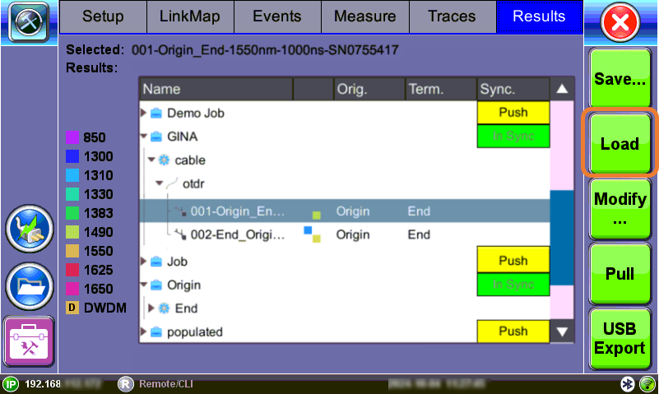Switch to the Traces tab

pos(452,16)
